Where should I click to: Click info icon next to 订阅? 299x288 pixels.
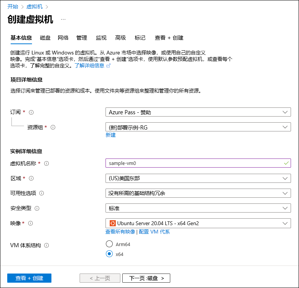(x=31, y=112)
